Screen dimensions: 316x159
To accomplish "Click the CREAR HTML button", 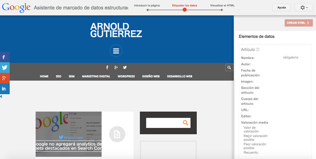I will click(299, 23).
